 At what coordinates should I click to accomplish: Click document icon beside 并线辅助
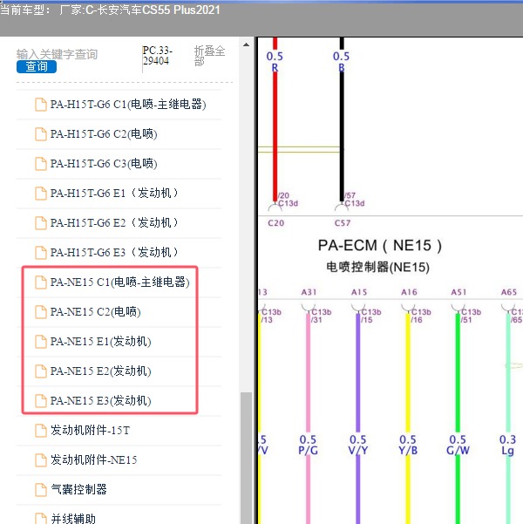coord(41,519)
